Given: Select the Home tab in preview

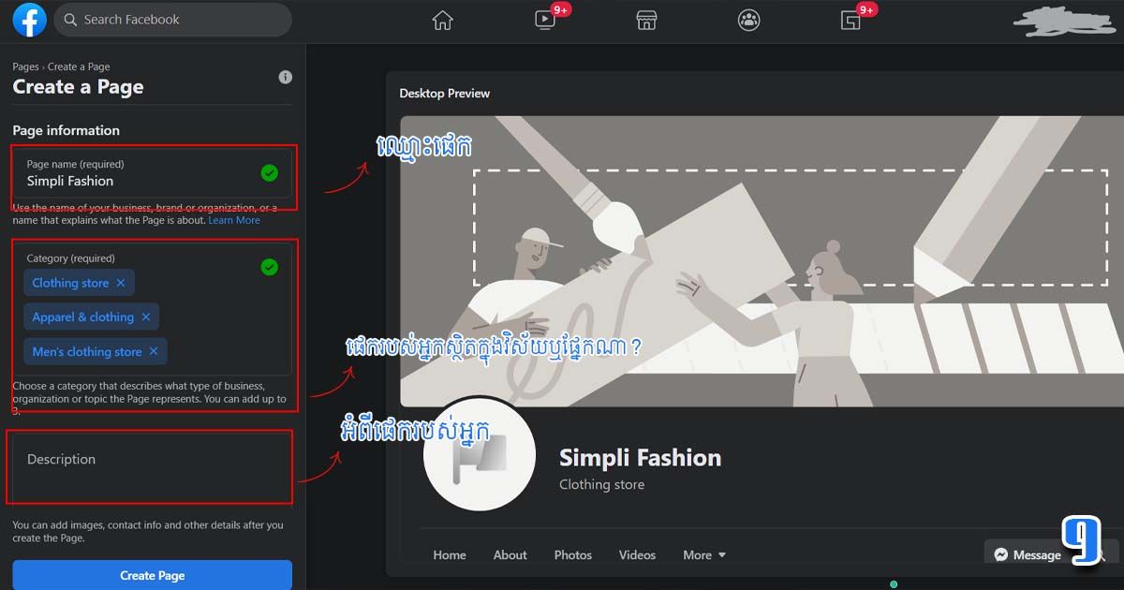Looking at the screenshot, I should pyautogui.click(x=450, y=555).
